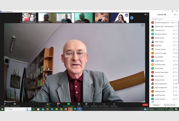This screenshot has height=121, width=179.
Task: Open Task View on taskbar
Action: pyautogui.click(x=33, y=109)
